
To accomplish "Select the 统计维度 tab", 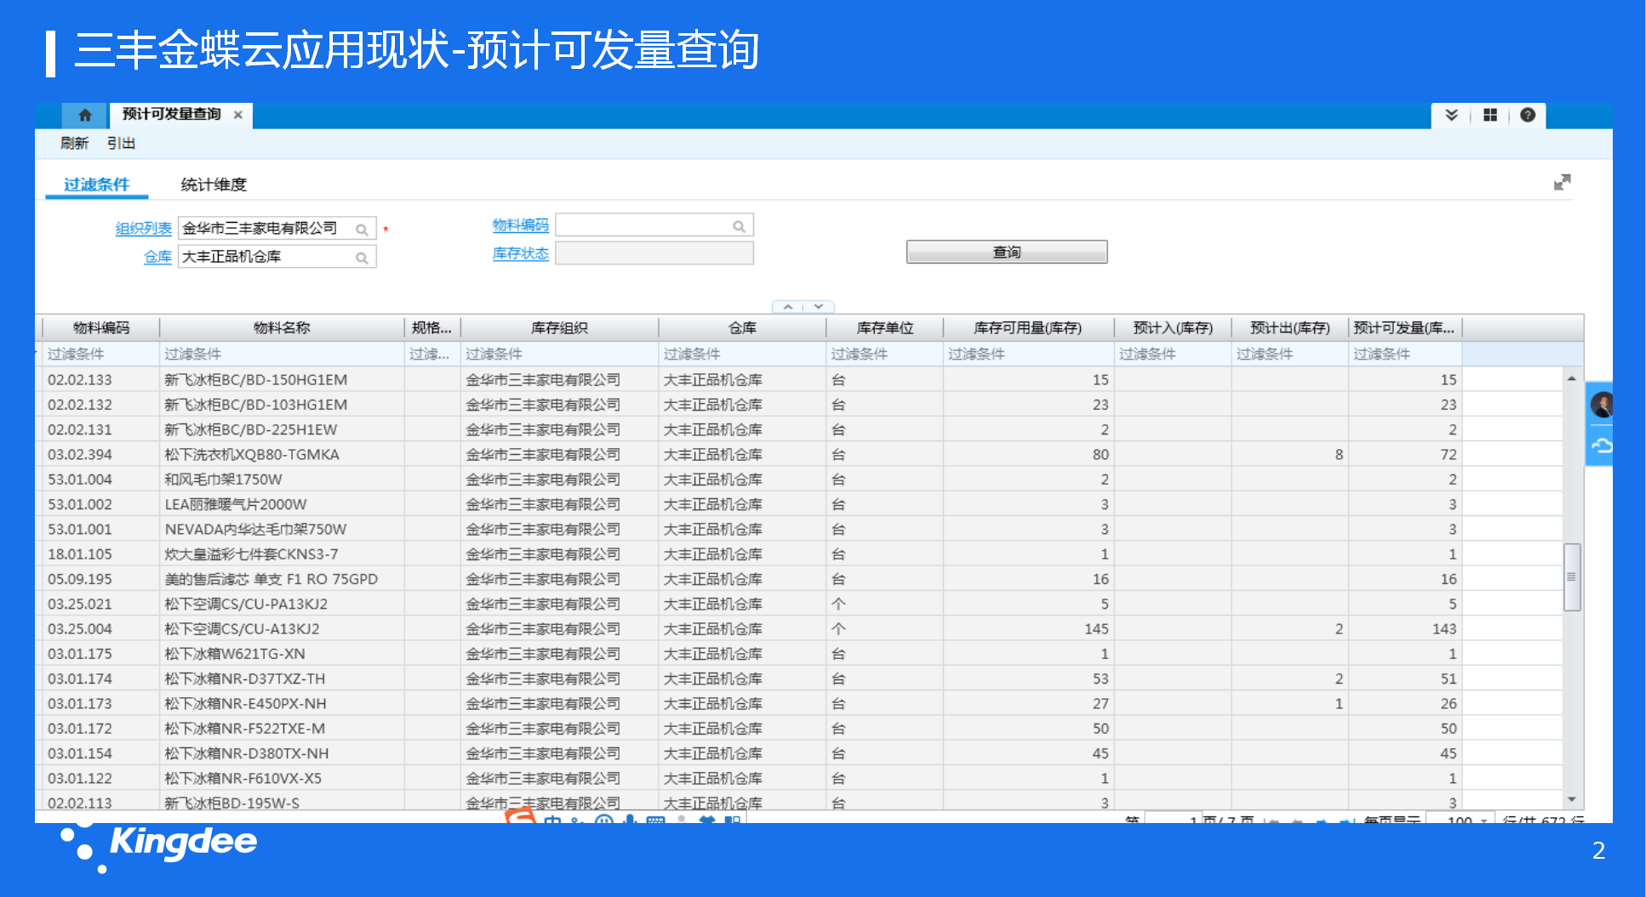I will (214, 185).
